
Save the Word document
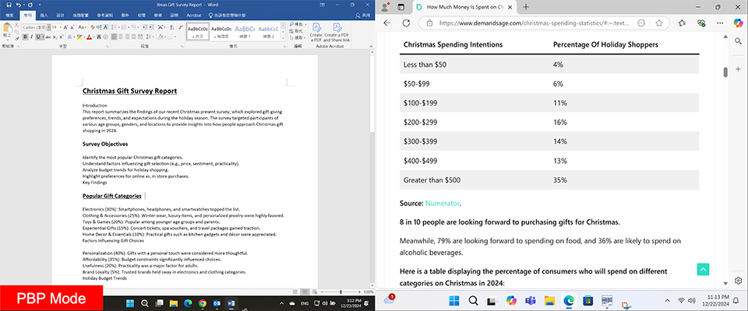pos(7,5)
